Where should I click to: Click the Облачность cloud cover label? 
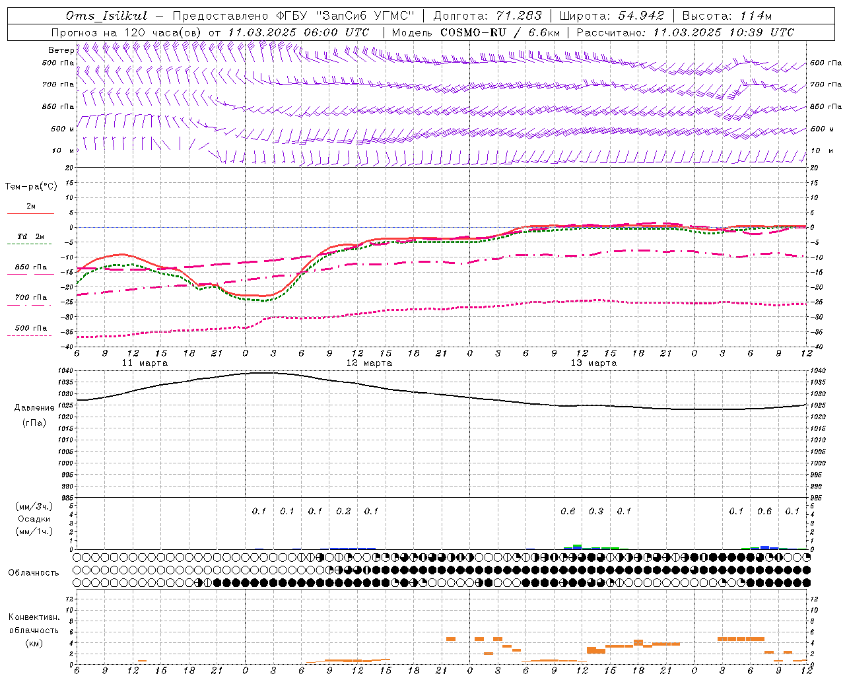point(34,572)
